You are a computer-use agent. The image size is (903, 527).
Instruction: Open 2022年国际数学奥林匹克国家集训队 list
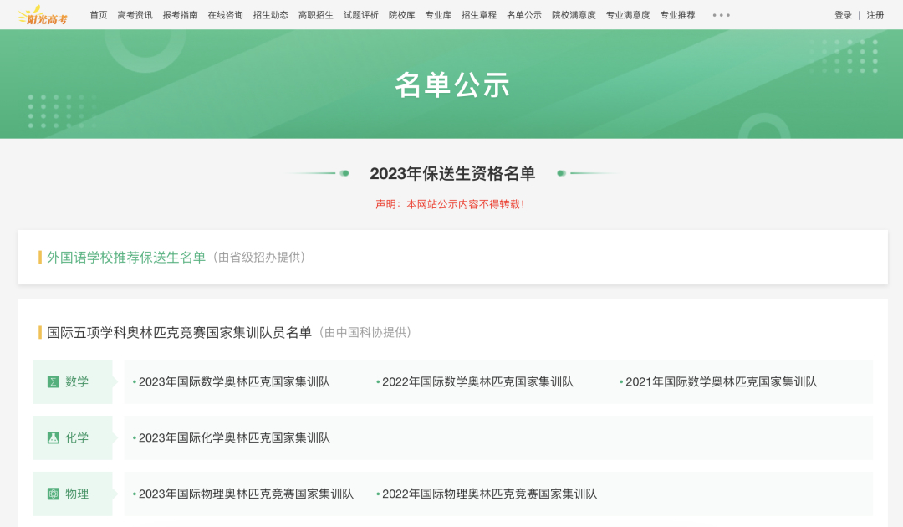pos(477,382)
